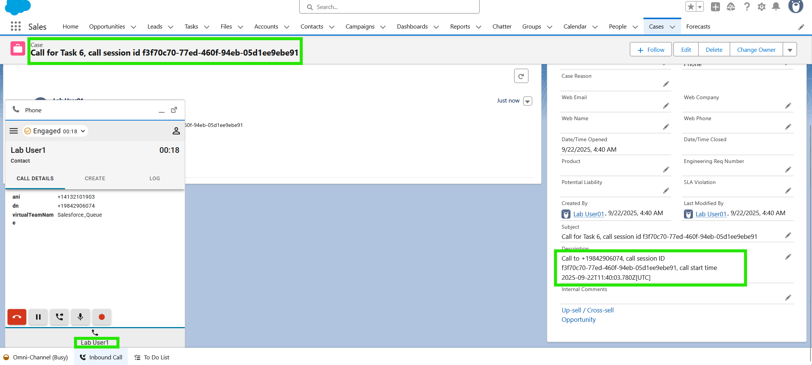812x365 pixels.
Task: Open the Inbound Call utility item
Action: coord(101,357)
